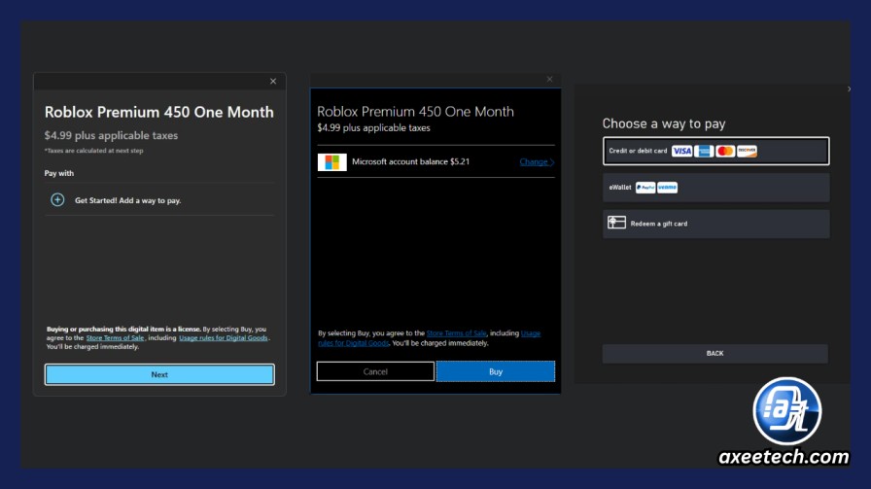Click $4.99 plus applicable taxes in middle dialog
871x489 pixels.
(374, 128)
